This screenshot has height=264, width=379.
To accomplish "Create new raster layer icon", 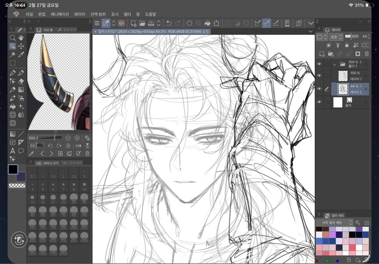I will point(322,54).
